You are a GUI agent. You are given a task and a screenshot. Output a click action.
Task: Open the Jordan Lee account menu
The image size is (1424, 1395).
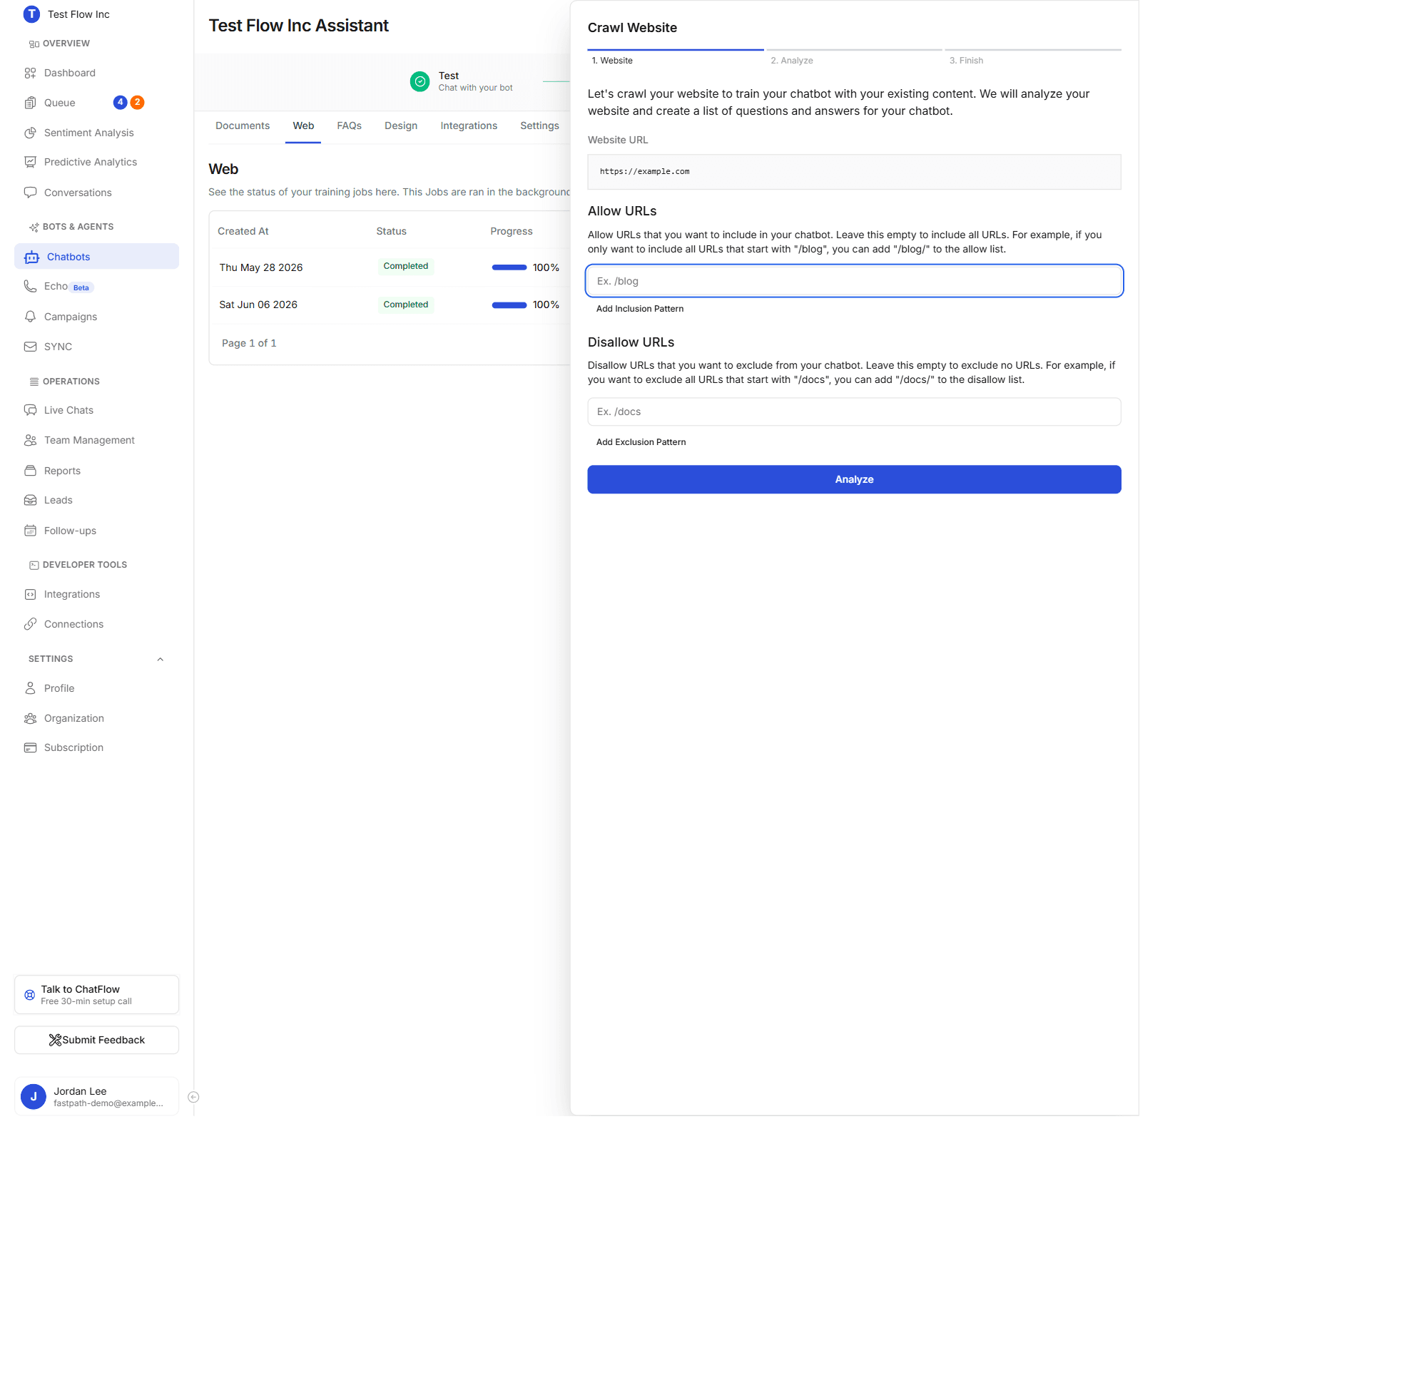click(97, 1096)
